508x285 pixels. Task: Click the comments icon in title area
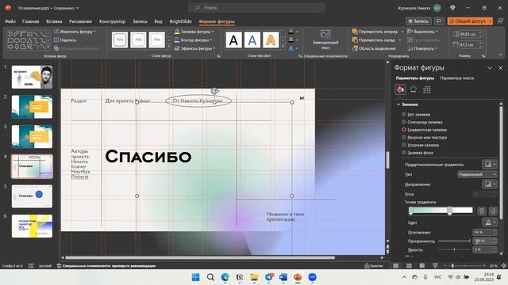pos(439,21)
